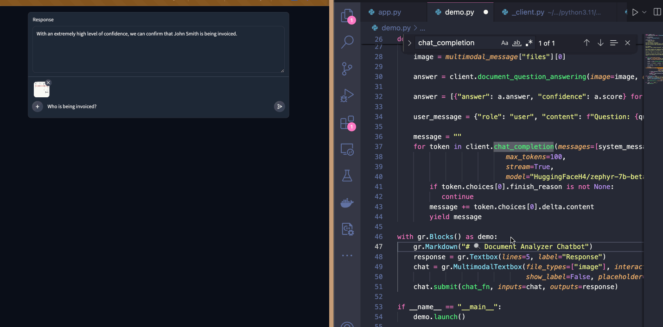Open the Source Control view

[x=347, y=69]
